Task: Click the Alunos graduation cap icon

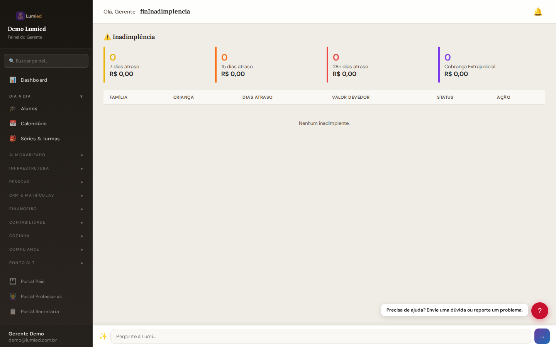Action: [x=13, y=109]
